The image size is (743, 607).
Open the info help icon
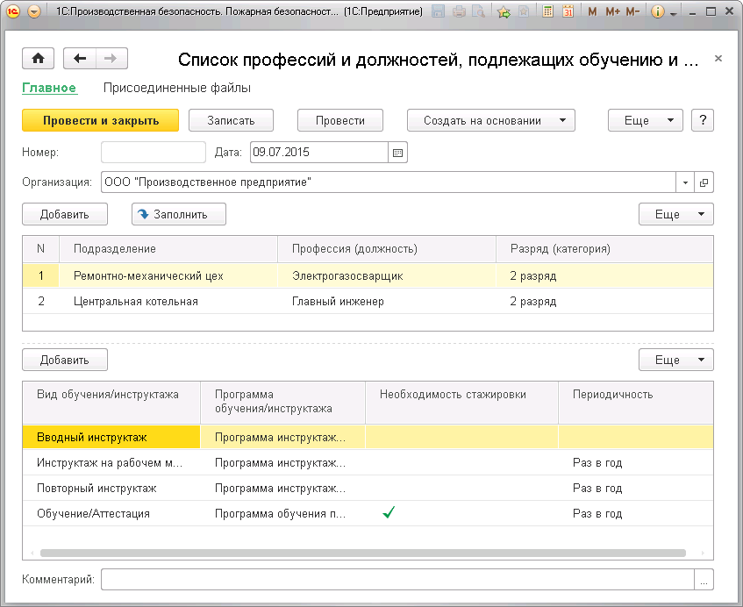657,11
